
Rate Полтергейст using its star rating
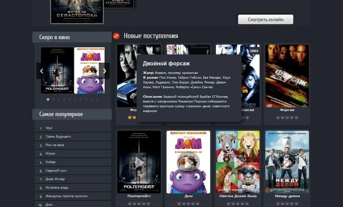pyautogui.click(x=139, y=204)
